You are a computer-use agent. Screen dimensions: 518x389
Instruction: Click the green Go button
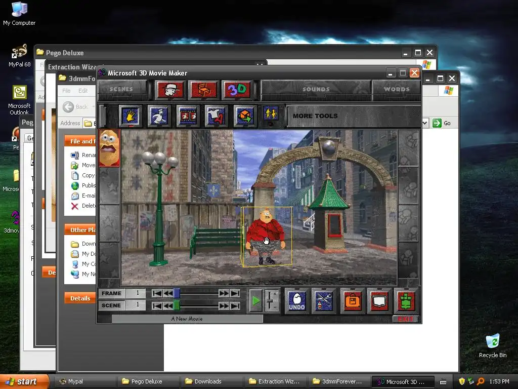point(442,123)
